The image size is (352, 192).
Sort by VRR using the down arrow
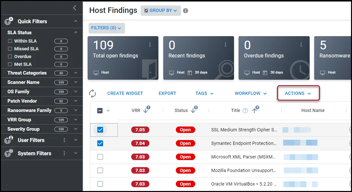pos(145,110)
